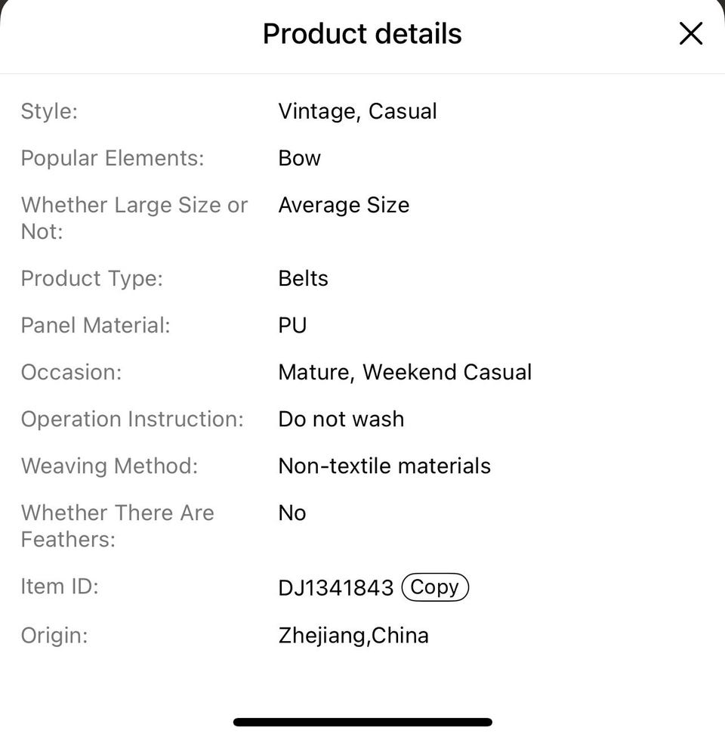
Task: Select the Bow value
Action: [299, 158]
